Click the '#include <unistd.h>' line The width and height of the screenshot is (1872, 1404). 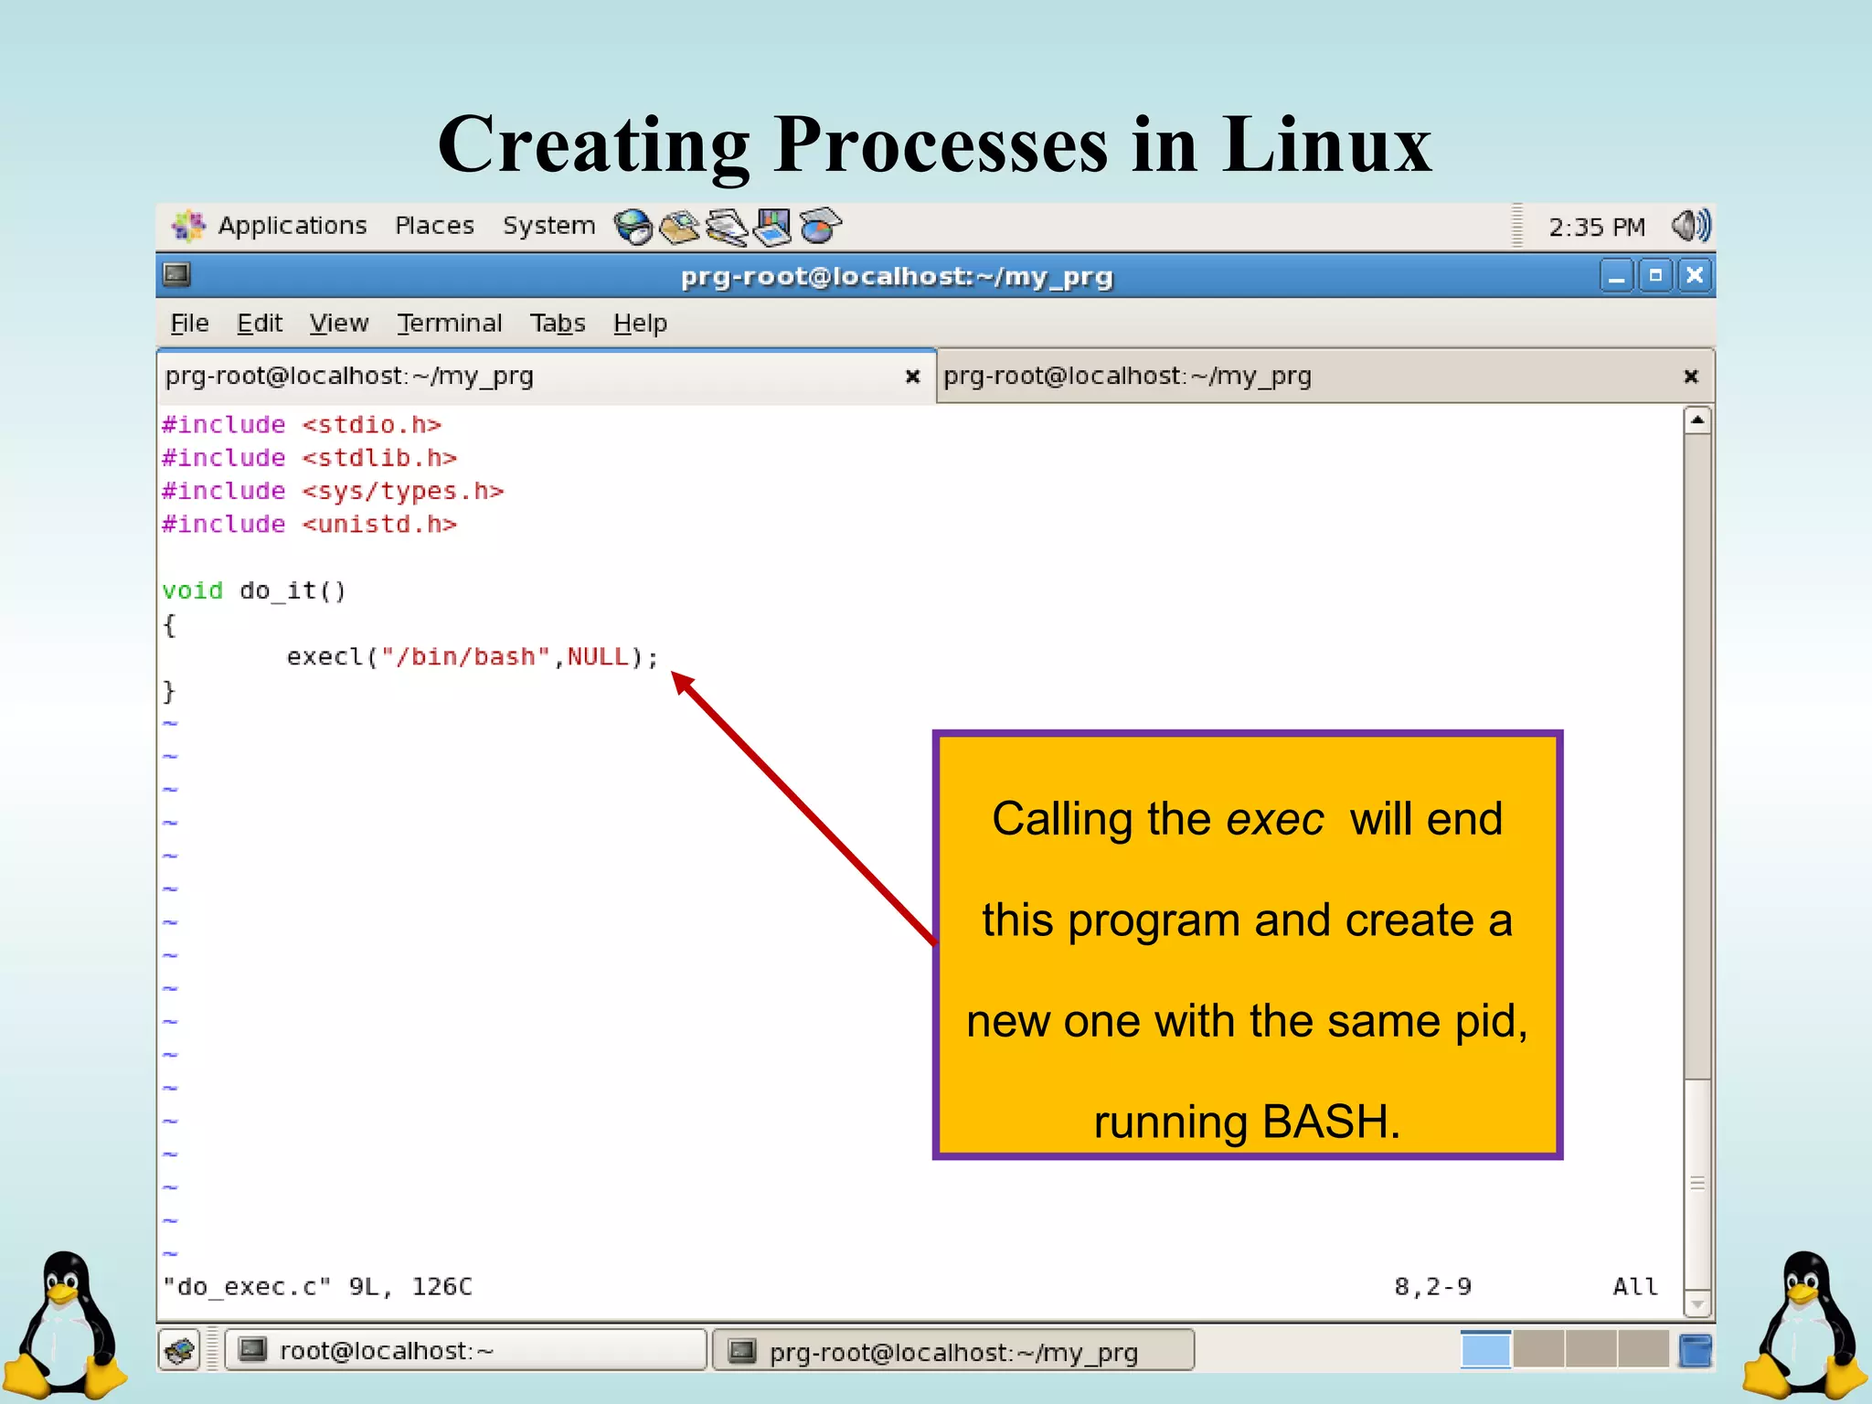[x=309, y=525]
